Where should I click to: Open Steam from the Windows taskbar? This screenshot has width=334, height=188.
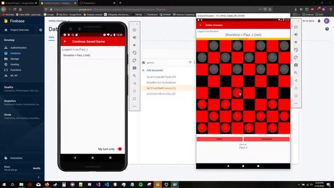pos(56,184)
